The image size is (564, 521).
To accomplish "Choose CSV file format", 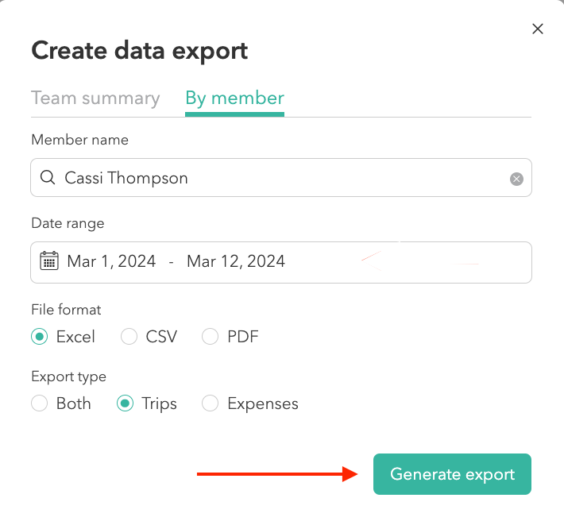I will (129, 337).
